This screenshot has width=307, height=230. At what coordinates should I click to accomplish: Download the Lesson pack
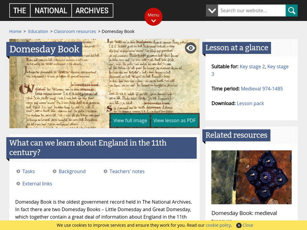click(250, 103)
